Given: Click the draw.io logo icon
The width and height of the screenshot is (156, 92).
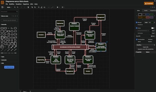Looking at the screenshot, I should [2, 3].
